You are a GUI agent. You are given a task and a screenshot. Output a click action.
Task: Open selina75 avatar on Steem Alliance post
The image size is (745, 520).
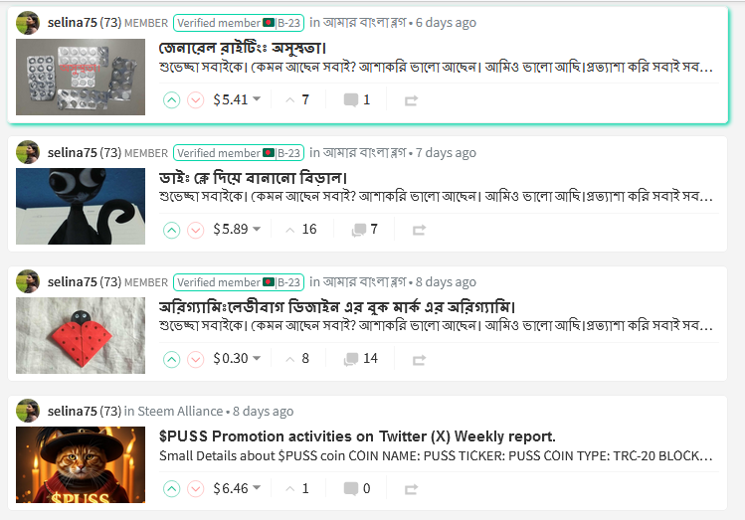click(x=28, y=411)
